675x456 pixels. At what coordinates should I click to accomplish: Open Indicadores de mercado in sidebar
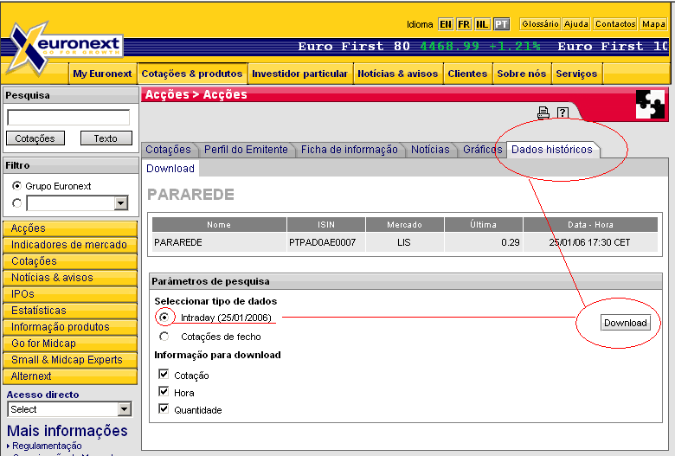point(70,245)
